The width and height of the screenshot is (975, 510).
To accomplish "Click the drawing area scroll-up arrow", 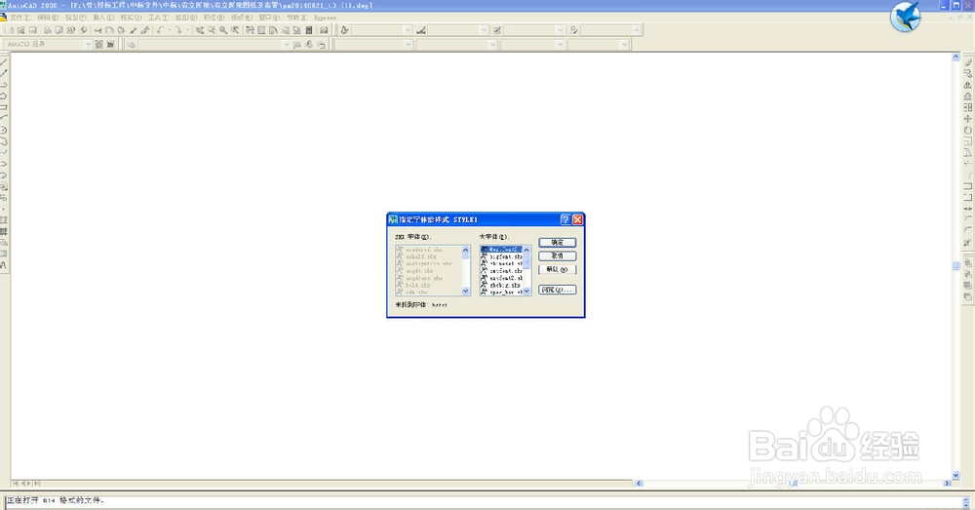I will click(955, 58).
